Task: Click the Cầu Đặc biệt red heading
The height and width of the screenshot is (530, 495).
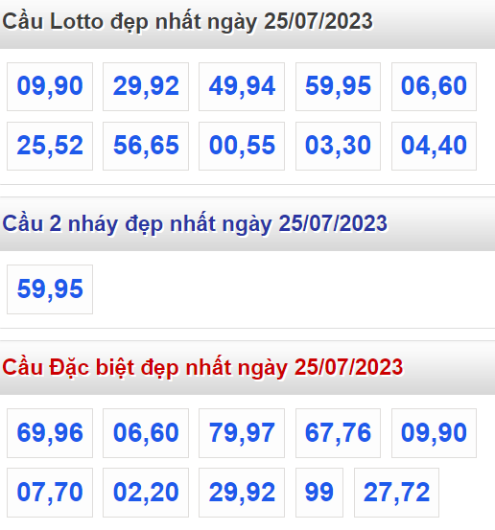Action: (202, 367)
